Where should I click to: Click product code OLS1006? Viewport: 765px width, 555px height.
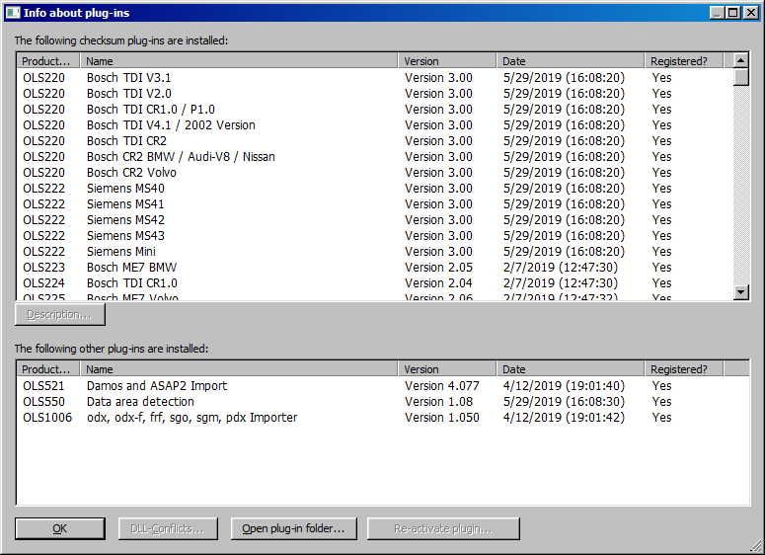(47, 418)
